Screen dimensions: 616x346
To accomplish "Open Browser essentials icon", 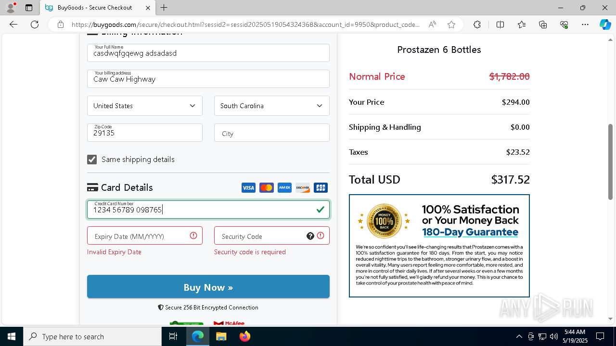I will (564, 25).
